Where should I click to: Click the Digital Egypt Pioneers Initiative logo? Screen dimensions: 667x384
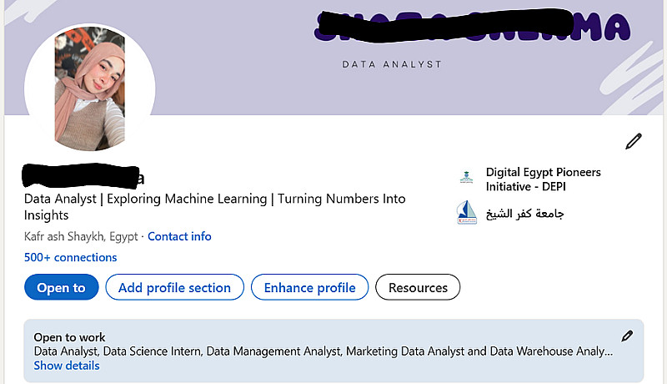[466, 177]
